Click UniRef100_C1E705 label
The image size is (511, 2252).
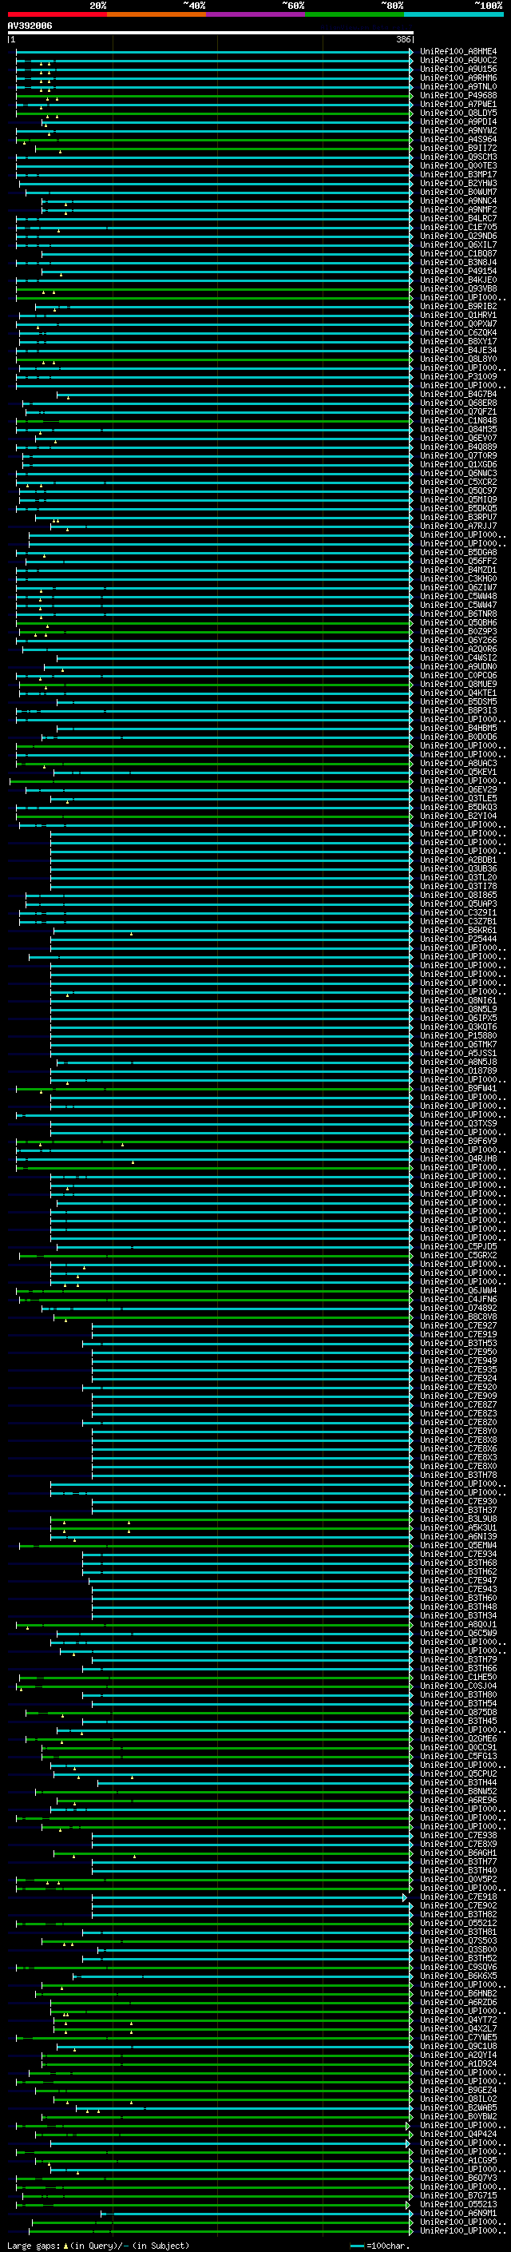[x=458, y=228]
